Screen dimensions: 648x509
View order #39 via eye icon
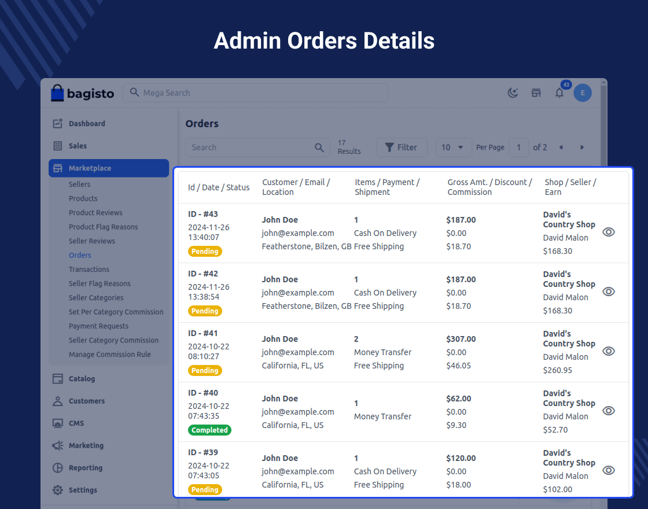pyautogui.click(x=609, y=470)
